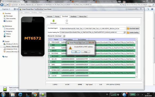Click the warning triangle icon in dialog

(70, 48)
